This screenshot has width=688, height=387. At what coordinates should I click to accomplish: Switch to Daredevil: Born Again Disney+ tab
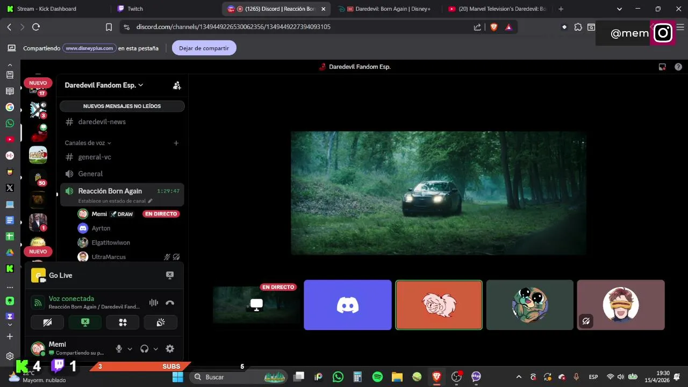[x=386, y=9]
